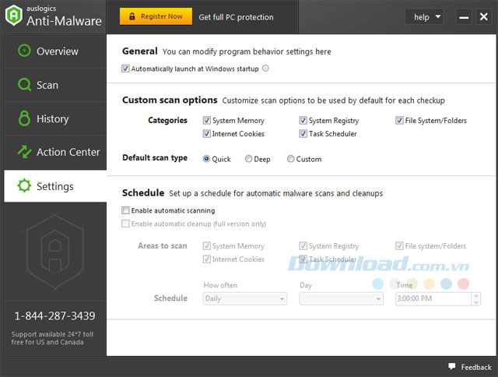Switch to the History tab label

[52, 119]
